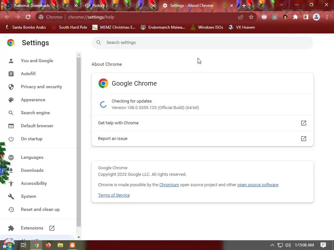Image resolution: width=334 pixels, height=250 pixels.
Task: Click external link icon beside Report an issue
Action: [x=304, y=139]
